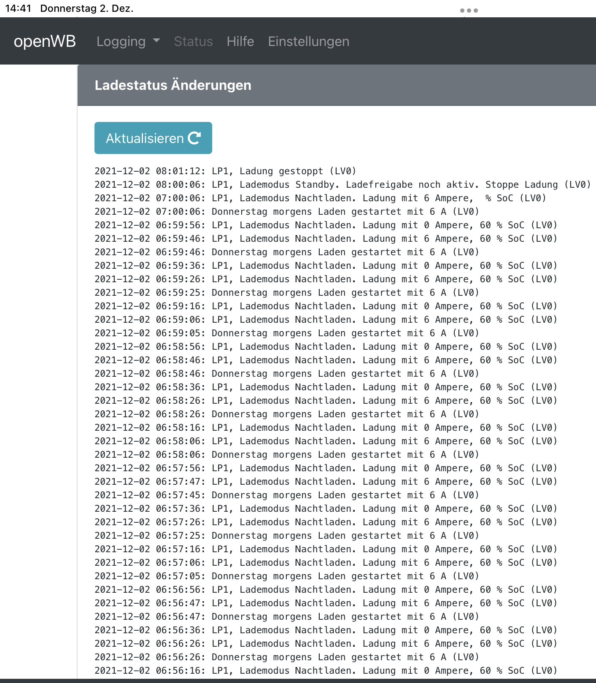Click LP1 log entry at 06:58:06
The width and height of the screenshot is (596, 683).
pyautogui.click(x=326, y=441)
